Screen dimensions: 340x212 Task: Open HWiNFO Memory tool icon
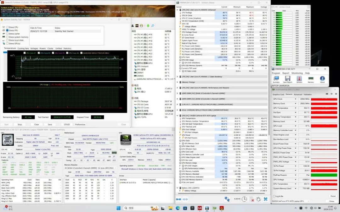point(311,79)
